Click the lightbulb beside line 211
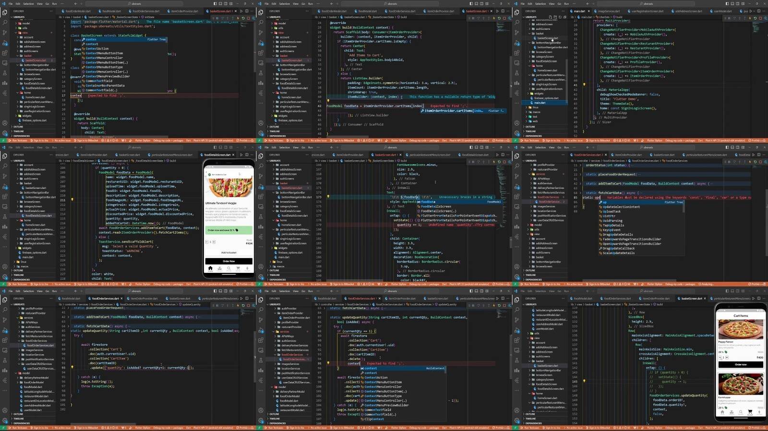The width and height of the screenshot is (768, 431). coord(72,199)
